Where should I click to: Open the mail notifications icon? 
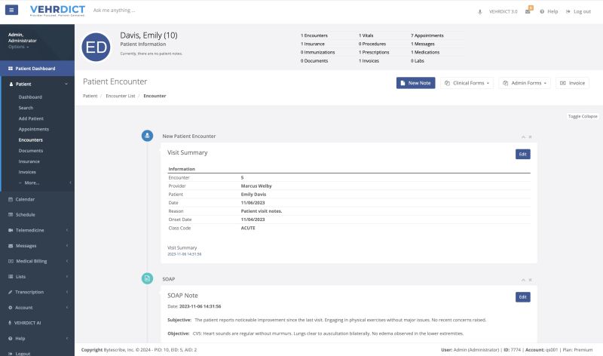(528, 11)
